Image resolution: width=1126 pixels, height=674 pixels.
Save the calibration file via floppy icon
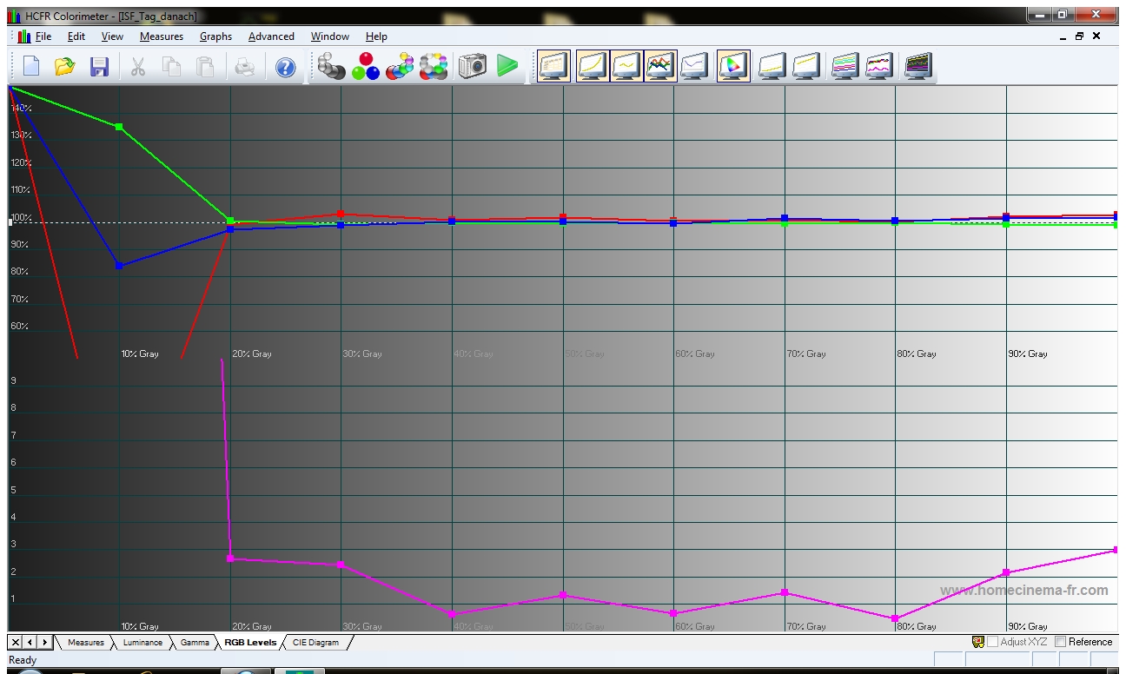tap(99, 67)
